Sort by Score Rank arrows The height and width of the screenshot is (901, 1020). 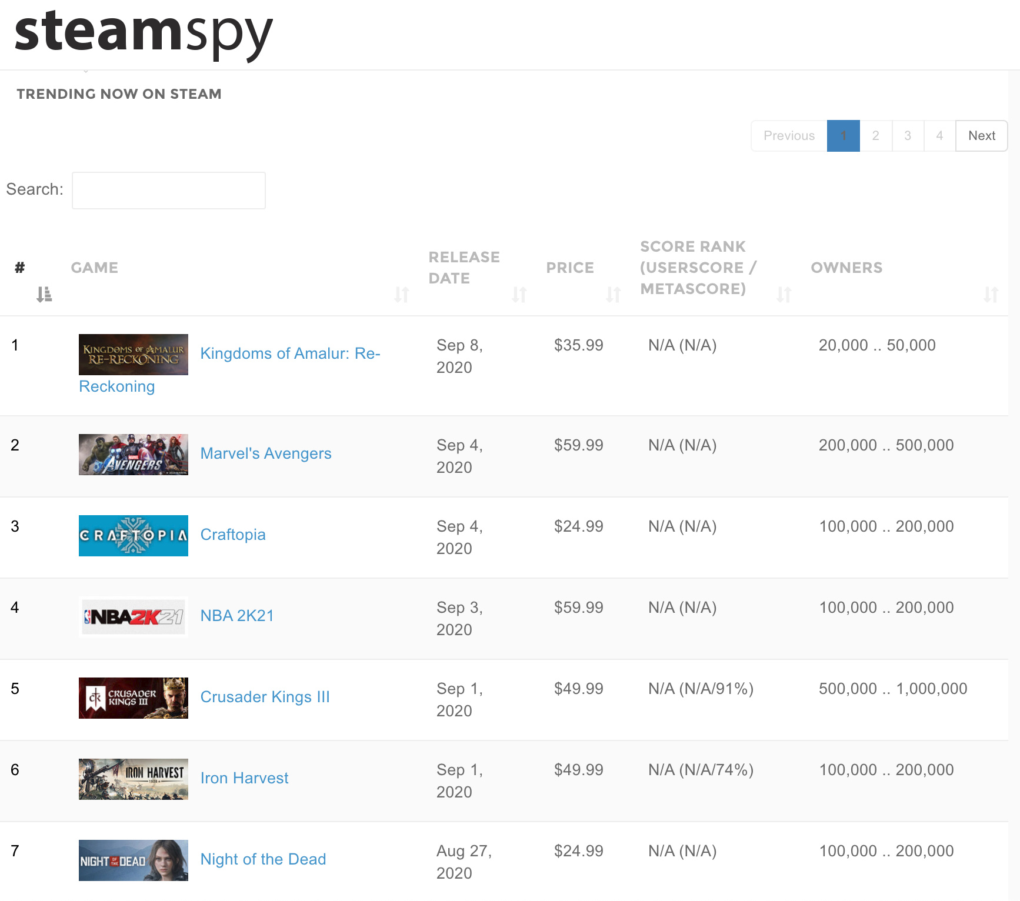[x=784, y=294]
